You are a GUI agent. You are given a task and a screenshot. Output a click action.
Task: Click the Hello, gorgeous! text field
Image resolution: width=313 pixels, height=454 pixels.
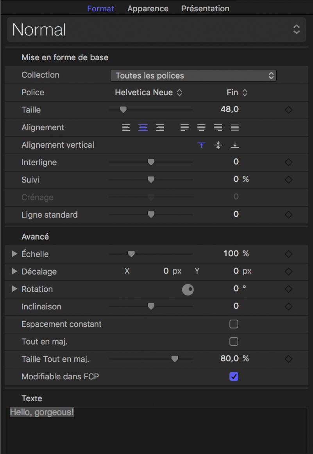pyautogui.click(x=156, y=430)
